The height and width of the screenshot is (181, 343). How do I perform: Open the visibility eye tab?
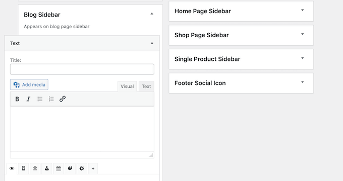12,168
